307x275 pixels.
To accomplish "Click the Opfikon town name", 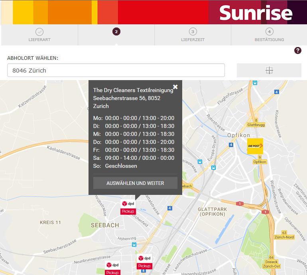I will coord(238,135).
